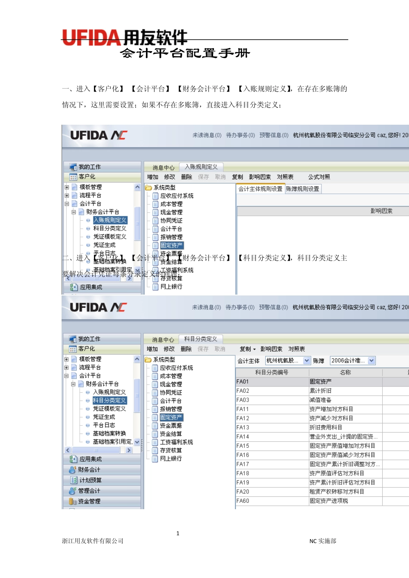Image resolution: width=409 pixels, height=578 pixels.
Task: Switch to 消息中心 tab on 入账规则定义 screen
Action: [163, 168]
